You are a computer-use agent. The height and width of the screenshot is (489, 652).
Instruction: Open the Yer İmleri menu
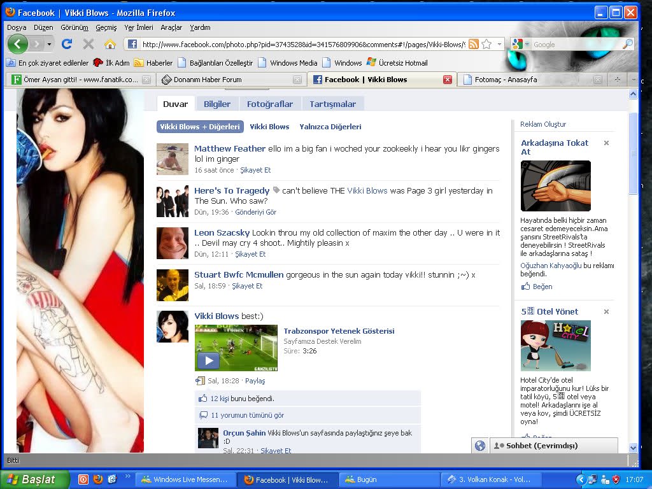pyautogui.click(x=138, y=27)
